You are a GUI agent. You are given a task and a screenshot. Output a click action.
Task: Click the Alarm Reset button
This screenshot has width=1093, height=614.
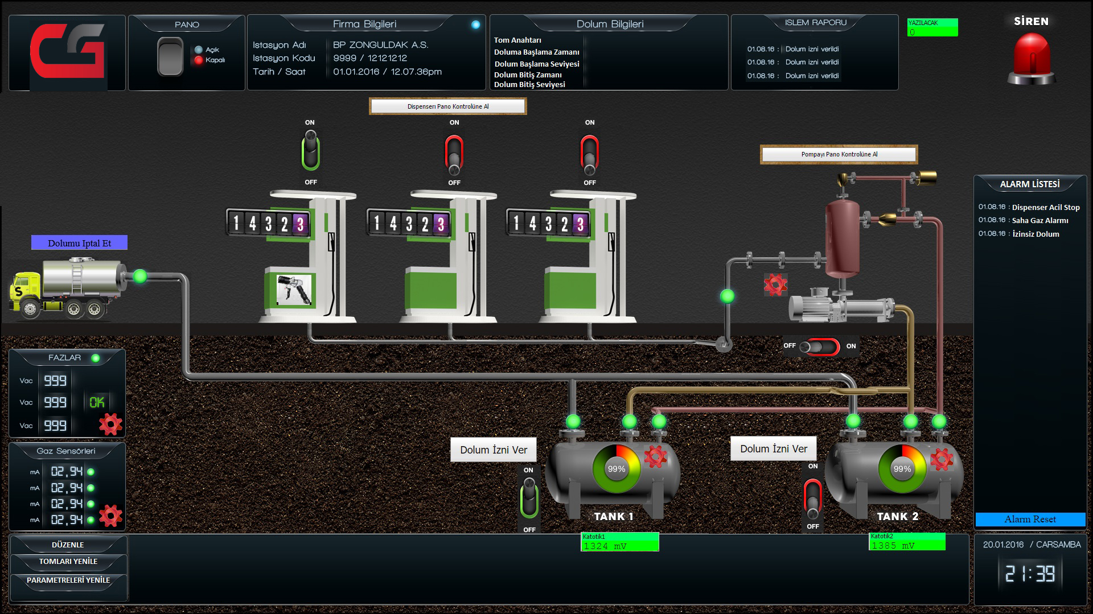[1030, 519]
